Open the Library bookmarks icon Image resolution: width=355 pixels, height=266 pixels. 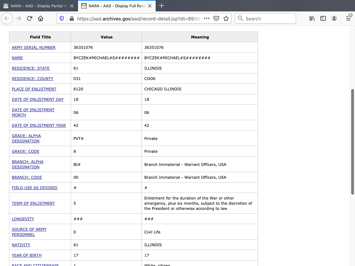click(312, 19)
